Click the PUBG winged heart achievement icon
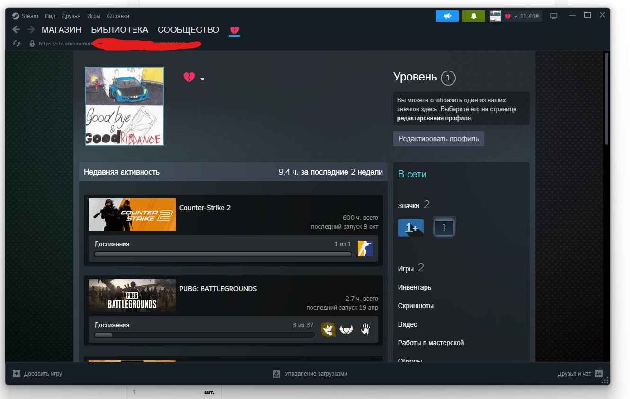 click(x=346, y=329)
